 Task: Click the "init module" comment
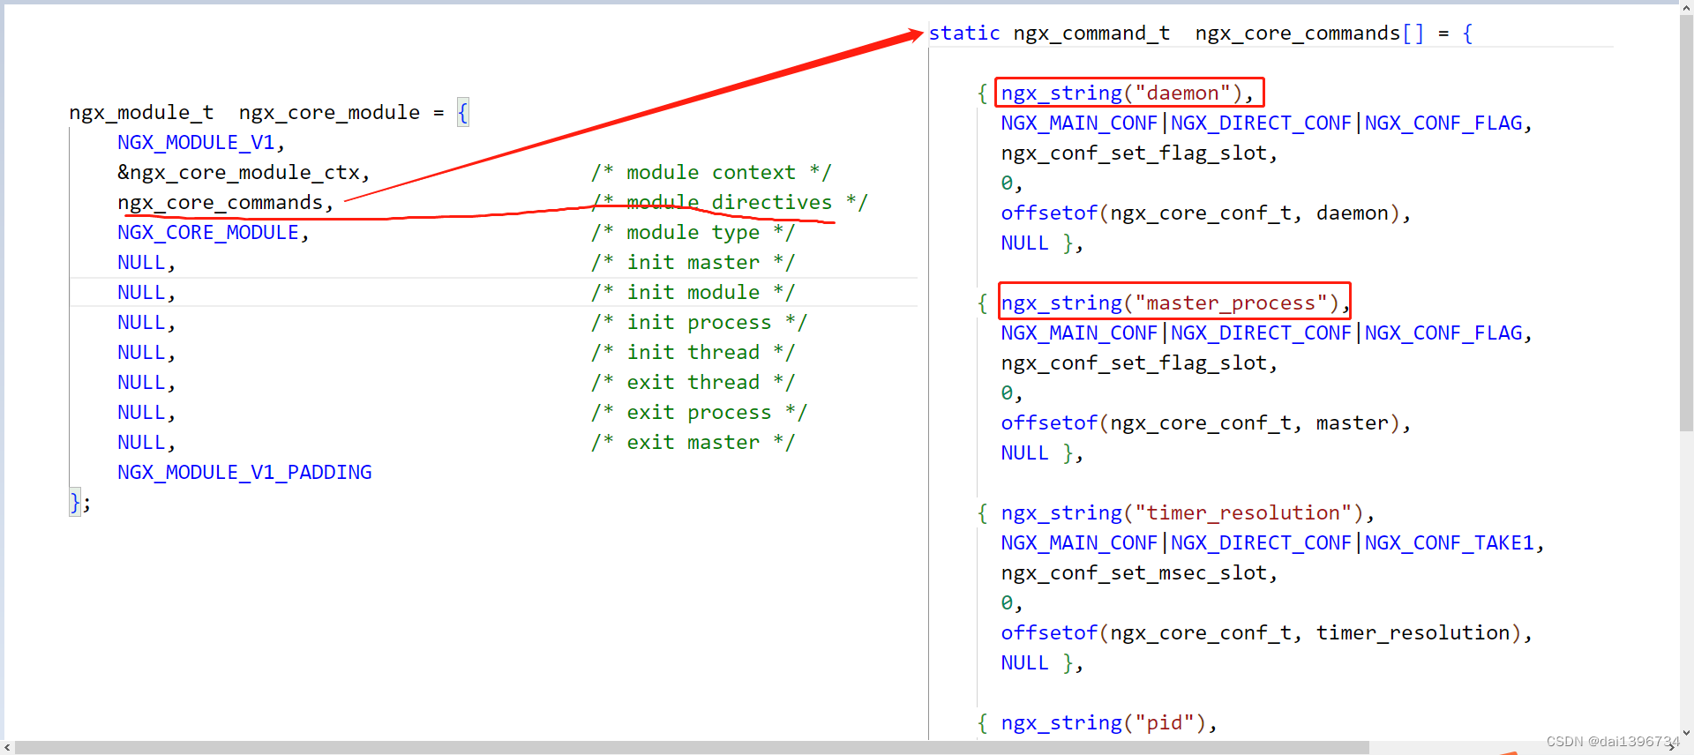[693, 293]
